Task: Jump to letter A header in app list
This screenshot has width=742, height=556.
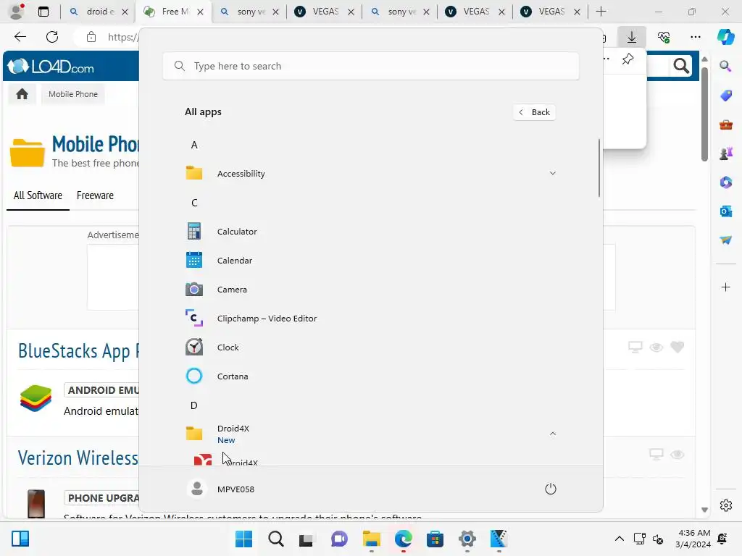Action: pyautogui.click(x=194, y=145)
